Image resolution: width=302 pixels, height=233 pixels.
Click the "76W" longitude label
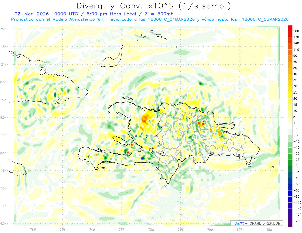click(x=33, y=230)
